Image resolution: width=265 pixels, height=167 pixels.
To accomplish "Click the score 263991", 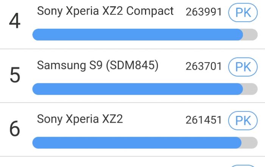I will tap(204, 12).
